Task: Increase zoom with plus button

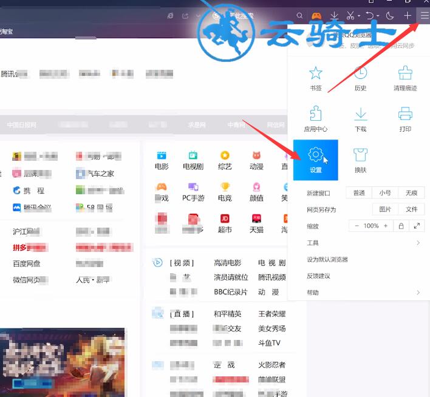Action: tap(386, 226)
